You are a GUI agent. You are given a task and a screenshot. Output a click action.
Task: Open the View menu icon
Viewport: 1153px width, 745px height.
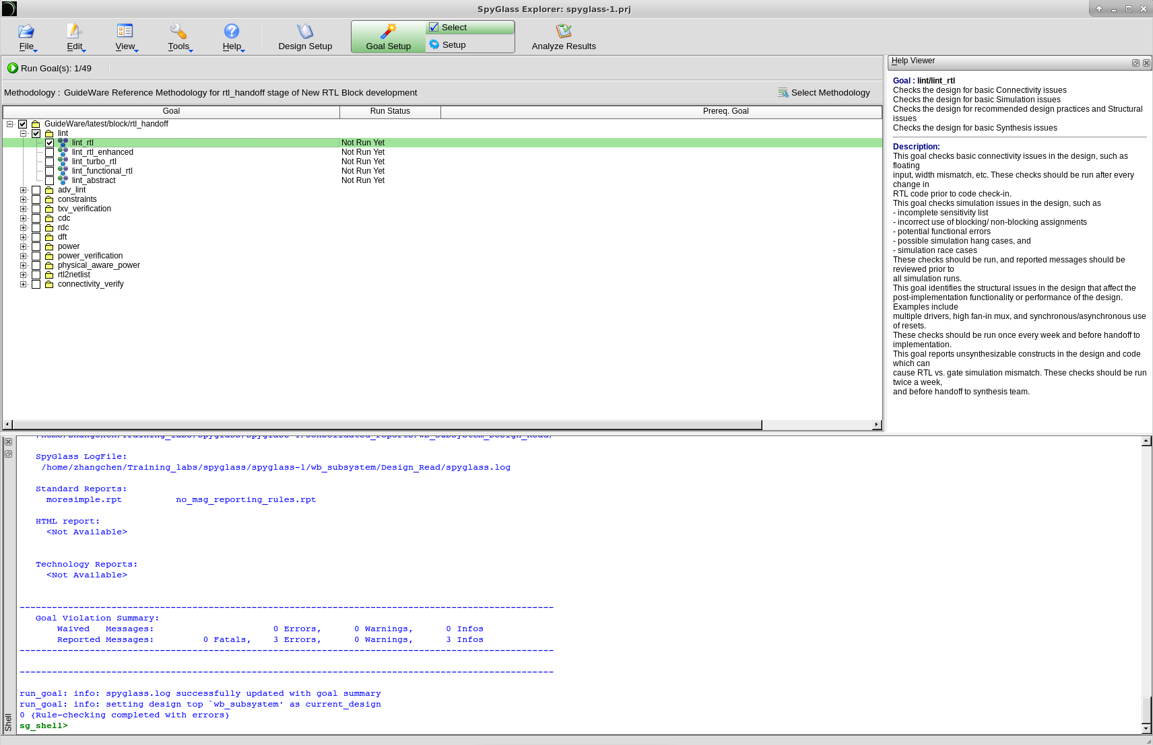[125, 32]
